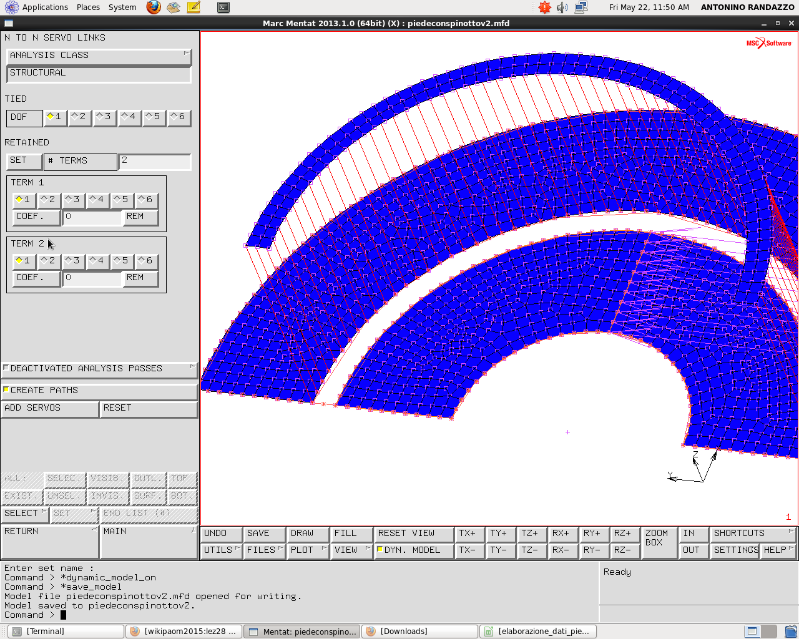Viewport: 799px width, 639px height.
Task: Launch terminal from top panel icon
Action: coord(223,7)
